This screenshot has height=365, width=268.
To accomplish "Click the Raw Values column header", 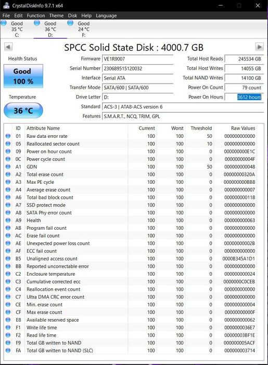I will point(243,128).
